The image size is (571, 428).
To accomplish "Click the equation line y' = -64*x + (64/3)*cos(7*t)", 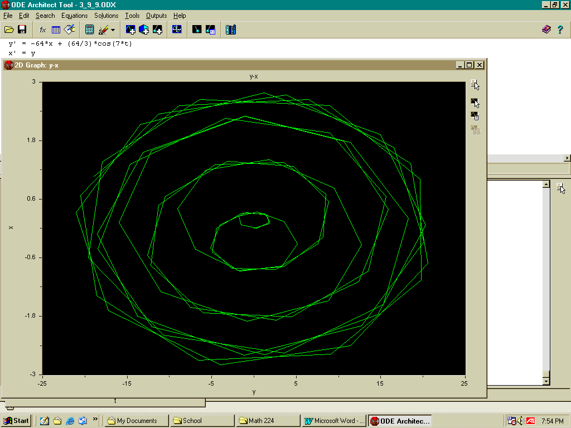I will pyautogui.click(x=70, y=43).
